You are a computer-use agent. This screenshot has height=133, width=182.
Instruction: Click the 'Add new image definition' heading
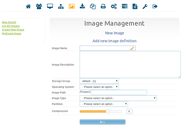pos(114,41)
